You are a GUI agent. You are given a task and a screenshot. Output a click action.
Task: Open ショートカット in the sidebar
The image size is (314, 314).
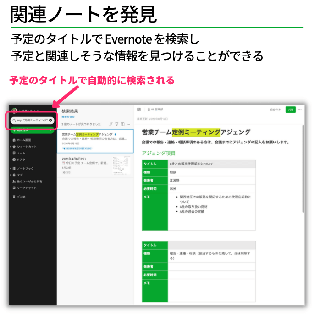24,147
